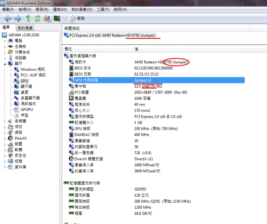Open the 檢視(V) menu
Image resolution: width=267 pixels, height=224 pixels.
coord(25,10)
